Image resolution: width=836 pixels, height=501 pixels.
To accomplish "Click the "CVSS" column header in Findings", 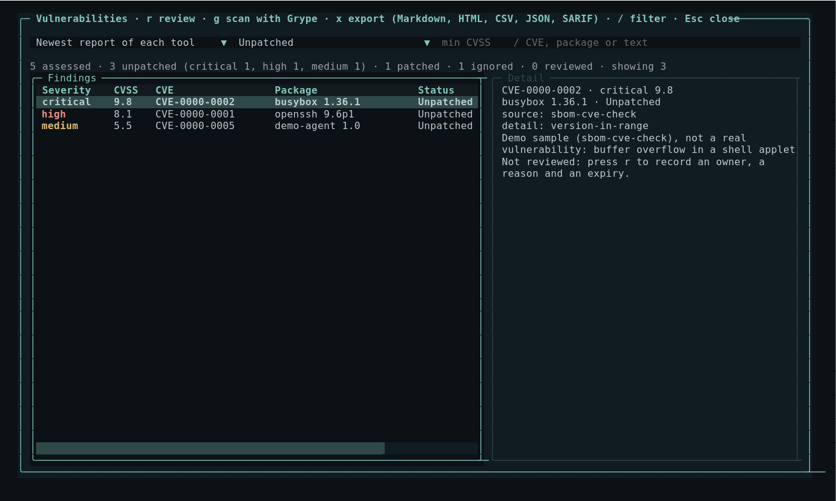I will pyautogui.click(x=126, y=91).
